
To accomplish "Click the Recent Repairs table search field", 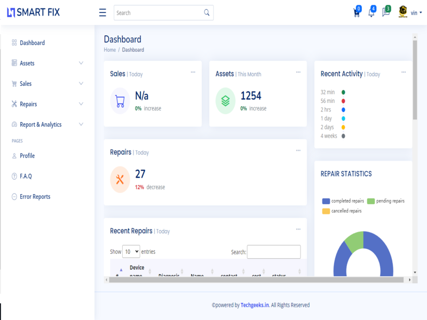I will pos(273,252).
